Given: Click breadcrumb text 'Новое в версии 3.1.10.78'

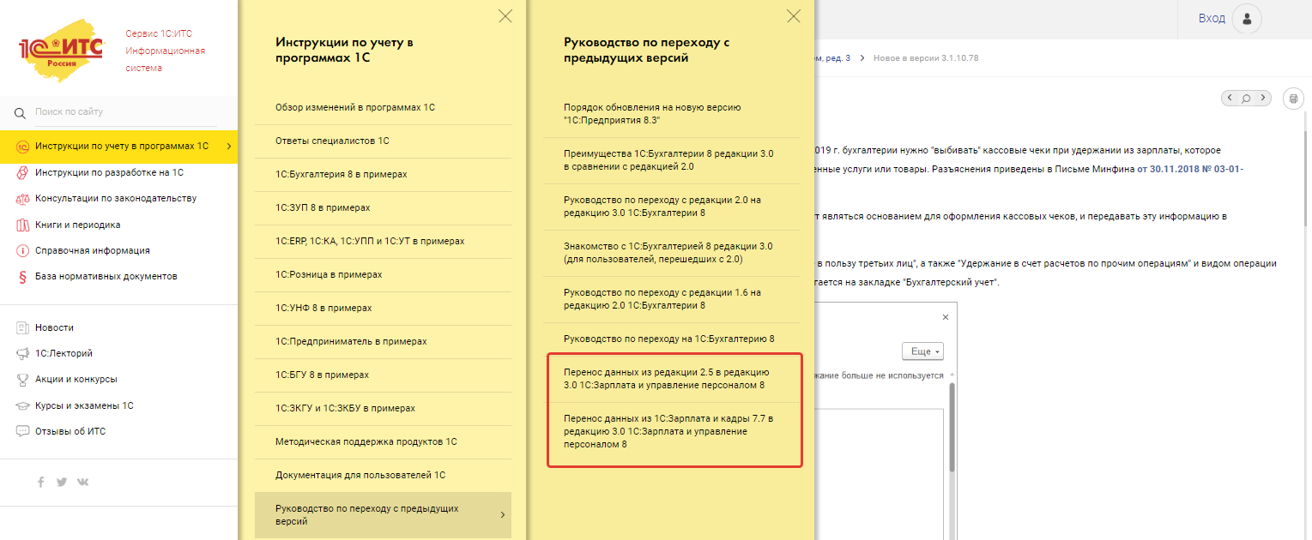Looking at the screenshot, I should [x=926, y=58].
